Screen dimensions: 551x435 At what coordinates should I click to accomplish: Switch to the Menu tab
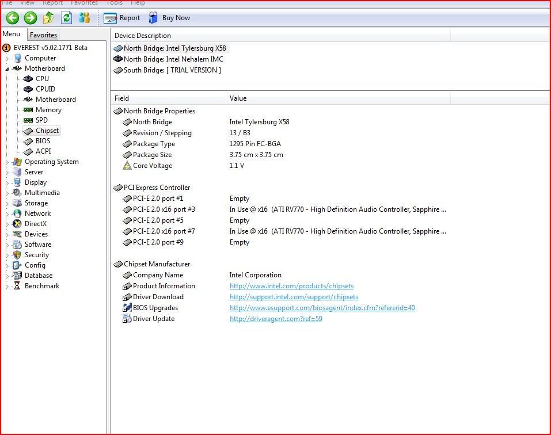coord(12,34)
